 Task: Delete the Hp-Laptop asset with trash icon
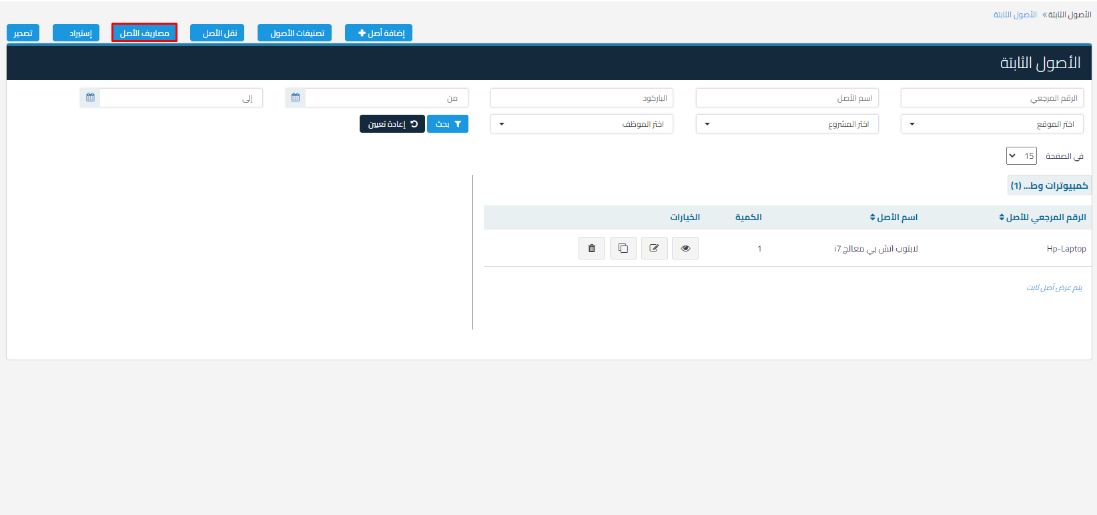pos(591,248)
